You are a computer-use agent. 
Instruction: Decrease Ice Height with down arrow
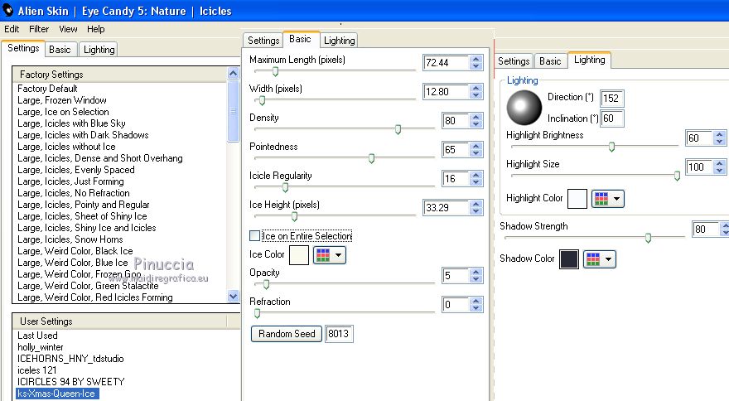coord(476,211)
